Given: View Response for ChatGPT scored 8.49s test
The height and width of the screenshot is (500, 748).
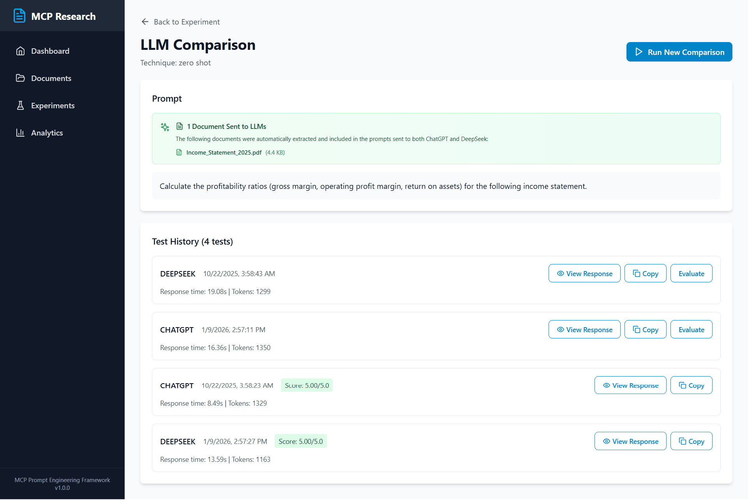Looking at the screenshot, I should pyautogui.click(x=630, y=385).
